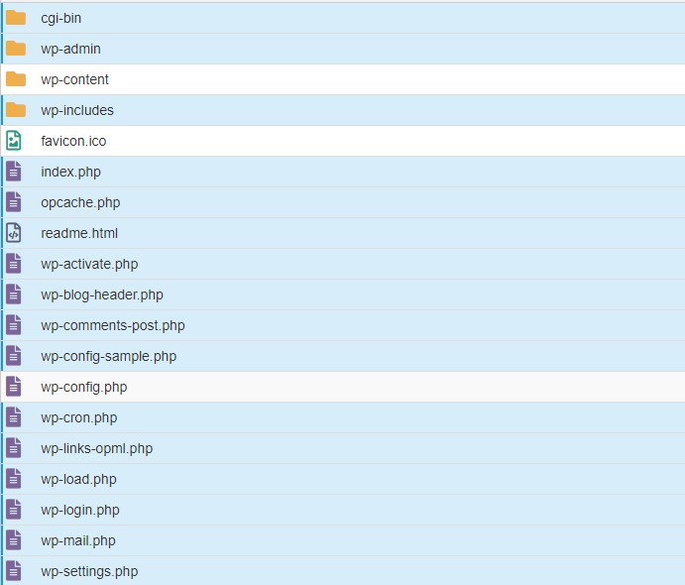
Task: Select the wp-activate.php file name
Action: 89,264
